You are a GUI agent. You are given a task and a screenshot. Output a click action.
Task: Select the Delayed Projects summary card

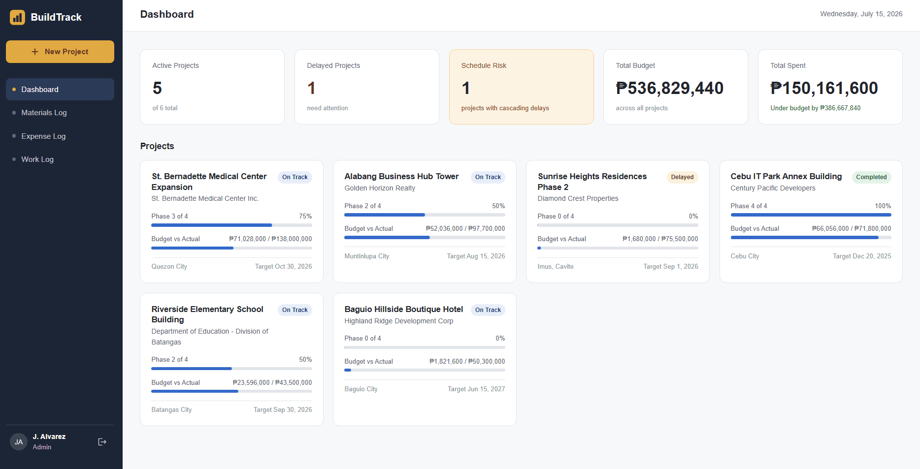pyautogui.click(x=367, y=87)
